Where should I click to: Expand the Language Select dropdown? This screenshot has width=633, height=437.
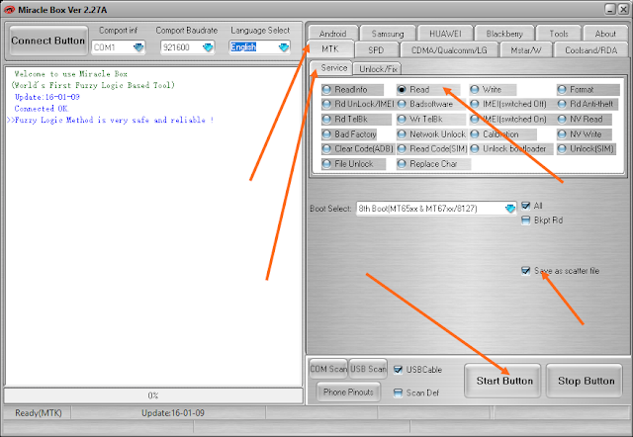click(284, 47)
